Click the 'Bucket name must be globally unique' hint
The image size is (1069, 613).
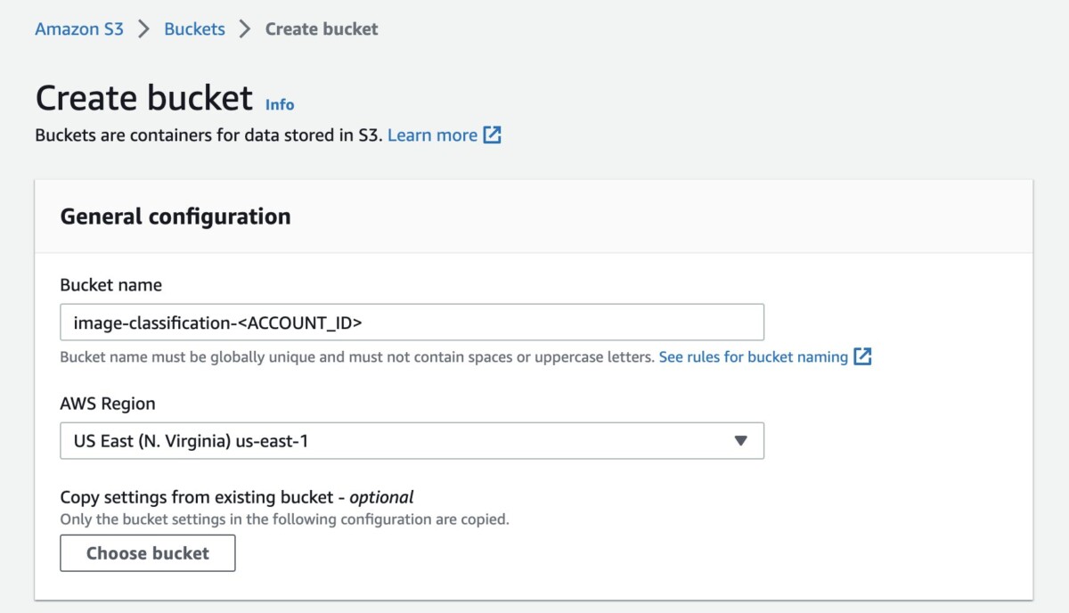click(357, 356)
